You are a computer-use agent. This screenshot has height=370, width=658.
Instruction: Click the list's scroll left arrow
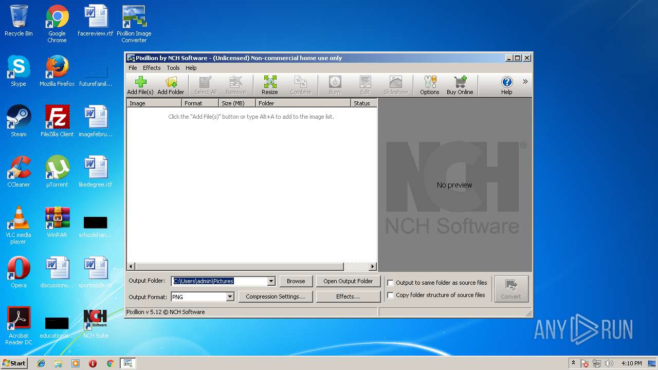pyautogui.click(x=131, y=267)
